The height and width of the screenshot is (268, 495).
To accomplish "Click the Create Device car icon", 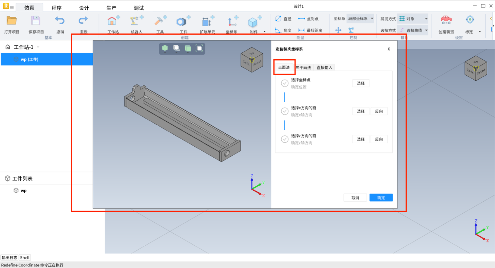I will pyautogui.click(x=446, y=20).
